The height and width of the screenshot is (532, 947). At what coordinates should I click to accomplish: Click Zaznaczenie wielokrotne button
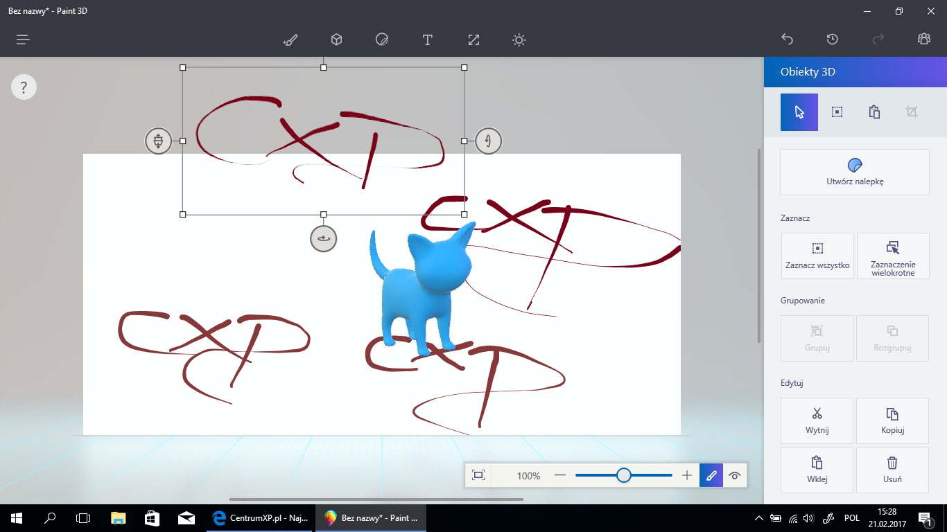(893, 256)
